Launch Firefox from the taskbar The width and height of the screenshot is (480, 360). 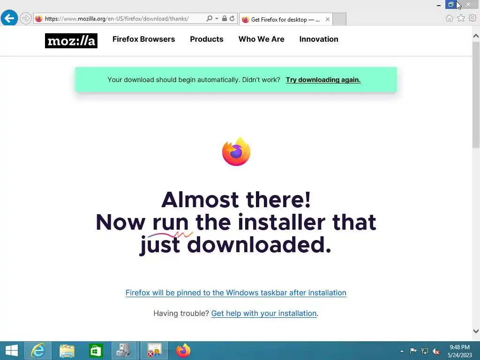click(183, 351)
